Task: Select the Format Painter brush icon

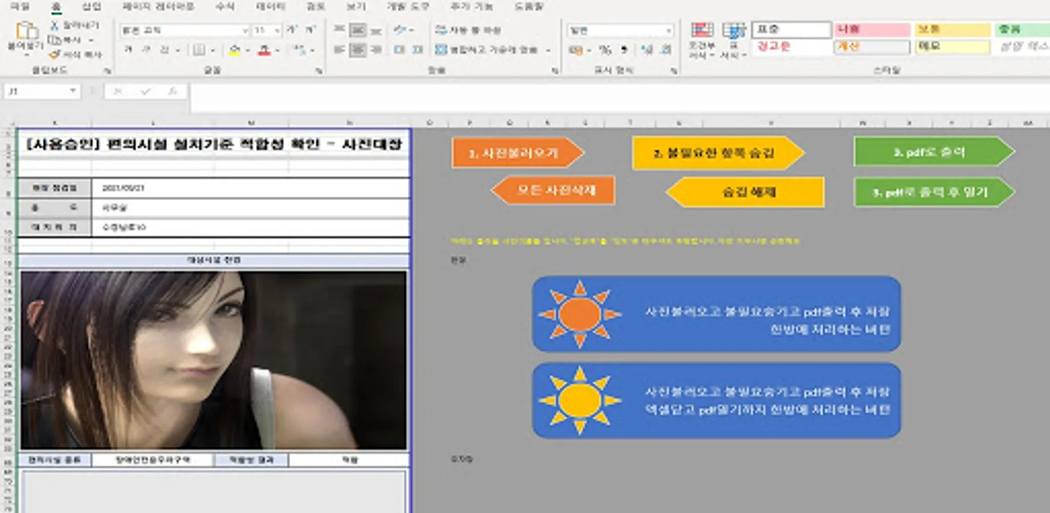Action: [55, 55]
